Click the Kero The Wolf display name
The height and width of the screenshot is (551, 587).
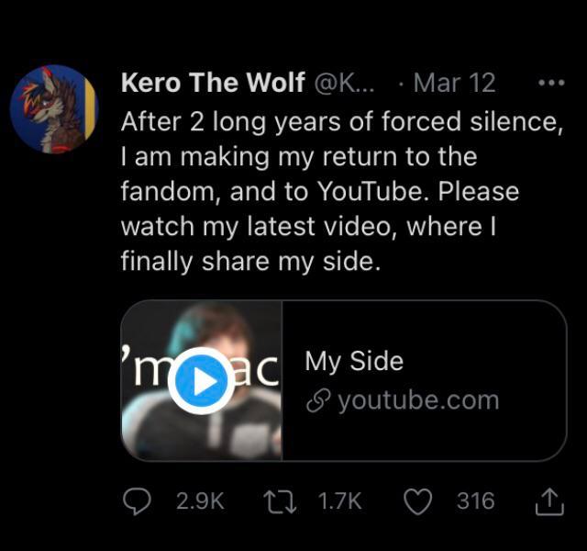pos(213,83)
